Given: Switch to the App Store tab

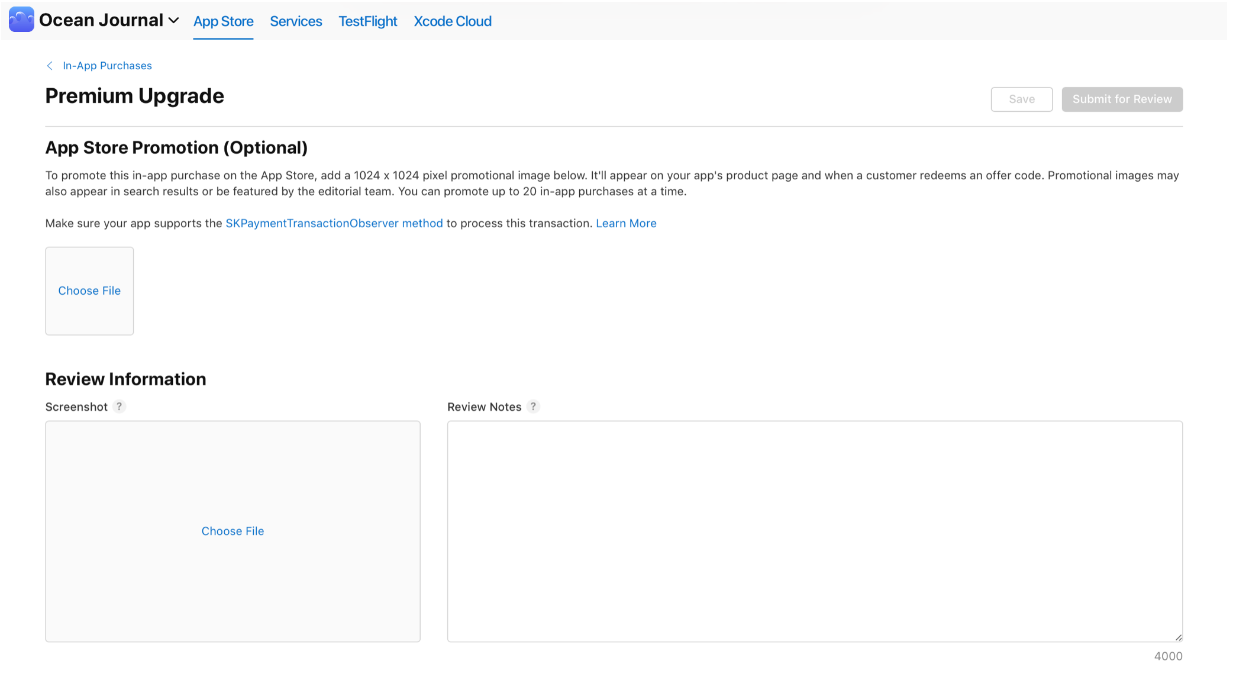Looking at the screenshot, I should coord(223,21).
